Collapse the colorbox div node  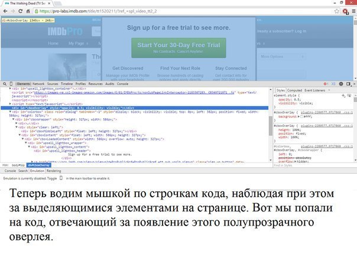(10, 112)
